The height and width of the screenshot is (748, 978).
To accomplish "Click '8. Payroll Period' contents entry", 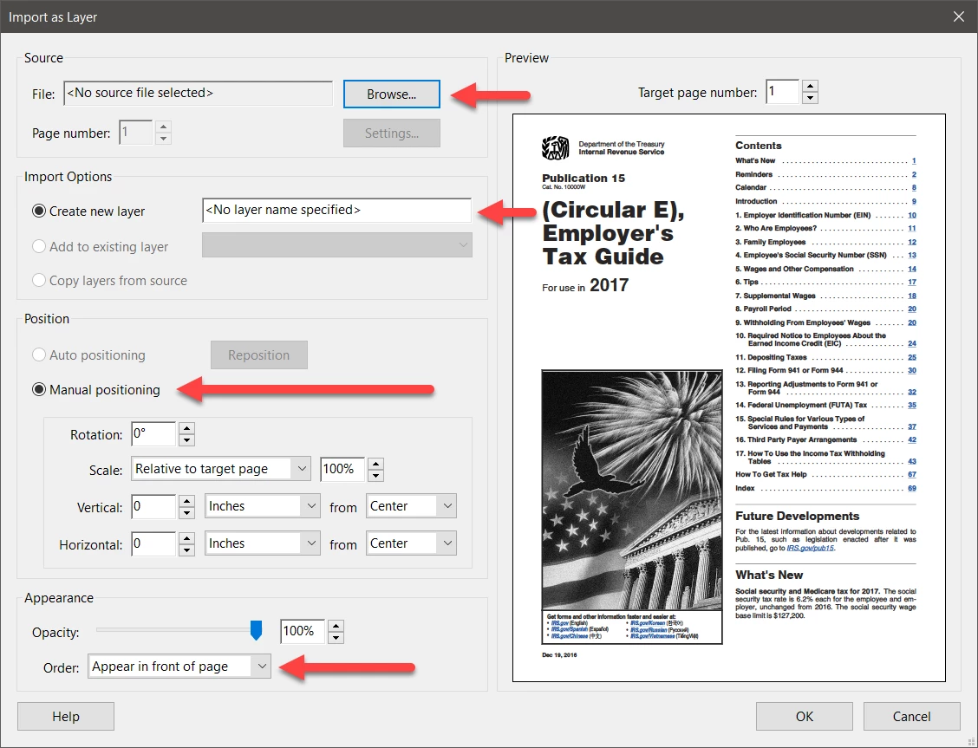I will 825,309.
